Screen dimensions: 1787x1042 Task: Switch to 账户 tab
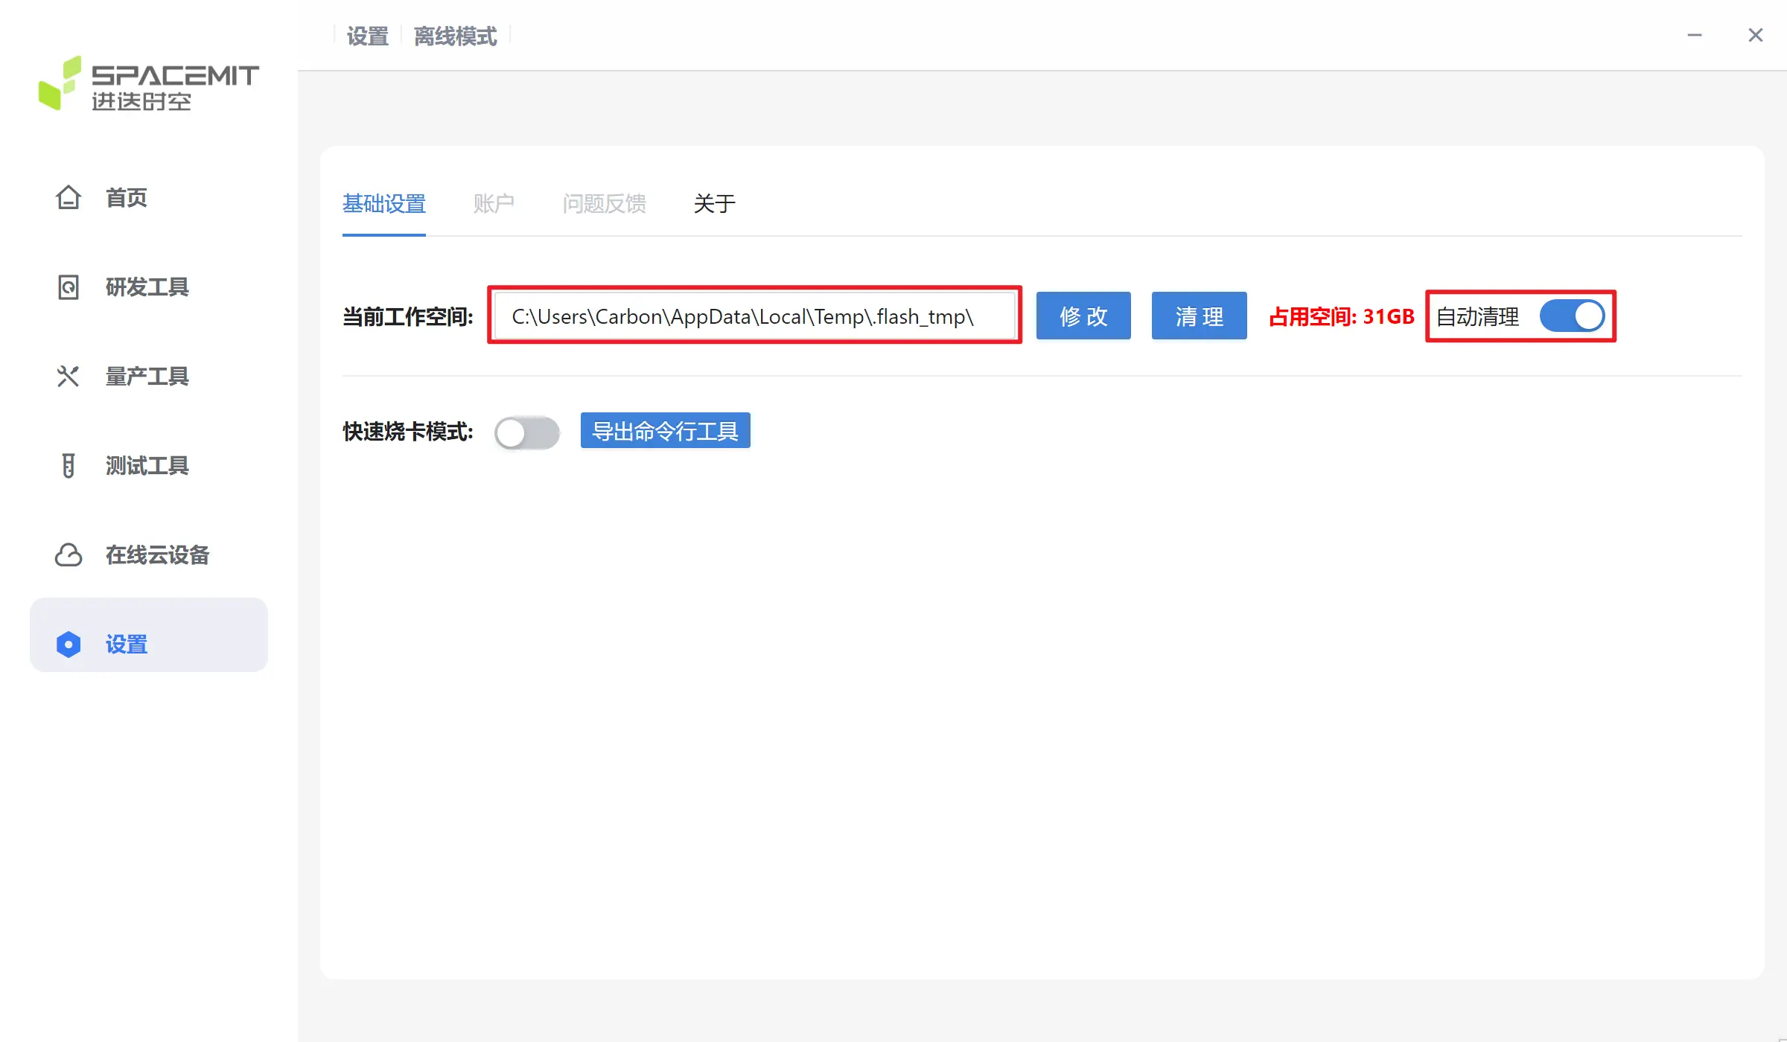pos(494,203)
